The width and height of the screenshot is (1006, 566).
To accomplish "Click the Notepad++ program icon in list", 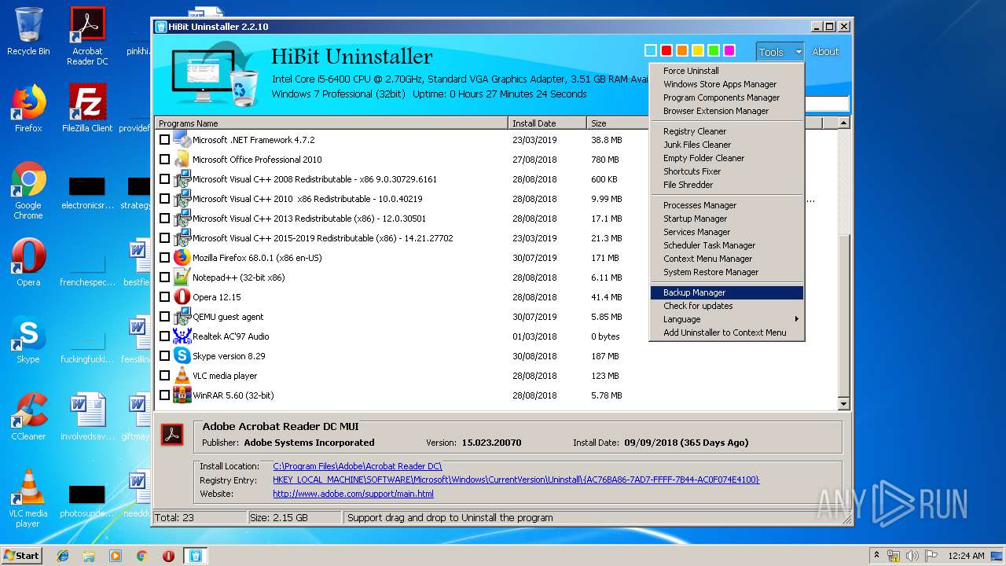I will pyautogui.click(x=182, y=277).
